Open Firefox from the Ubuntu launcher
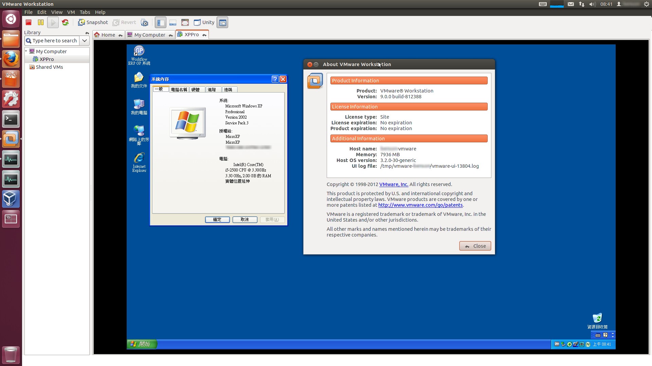652x366 pixels. [x=11, y=59]
